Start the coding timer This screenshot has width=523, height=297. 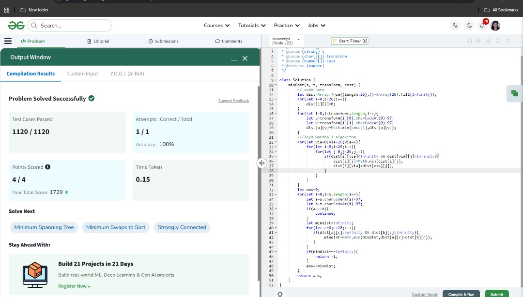tap(350, 41)
